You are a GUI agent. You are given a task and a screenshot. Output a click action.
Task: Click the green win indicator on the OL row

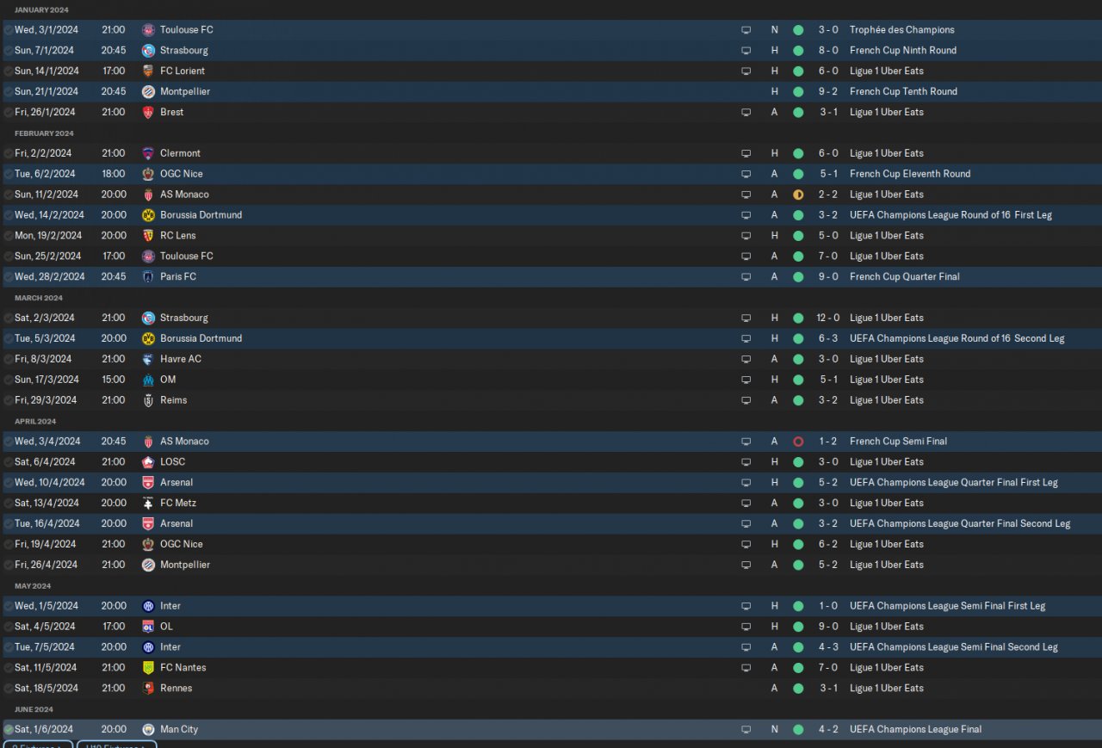coord(798,627)
